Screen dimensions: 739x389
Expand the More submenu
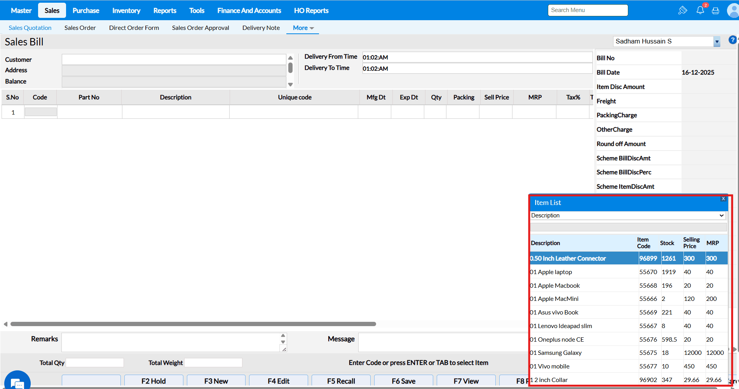303,28
